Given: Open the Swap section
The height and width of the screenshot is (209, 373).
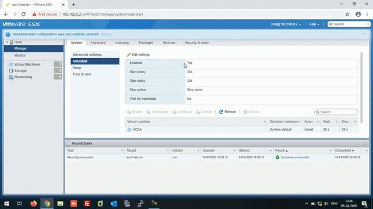Looking at the screenshot, I should click(95, 68).
